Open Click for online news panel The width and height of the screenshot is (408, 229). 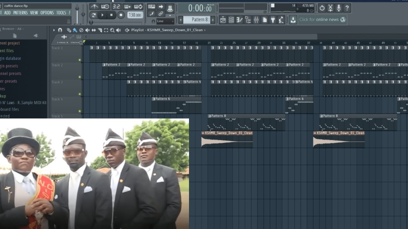(x=322, y=20)
